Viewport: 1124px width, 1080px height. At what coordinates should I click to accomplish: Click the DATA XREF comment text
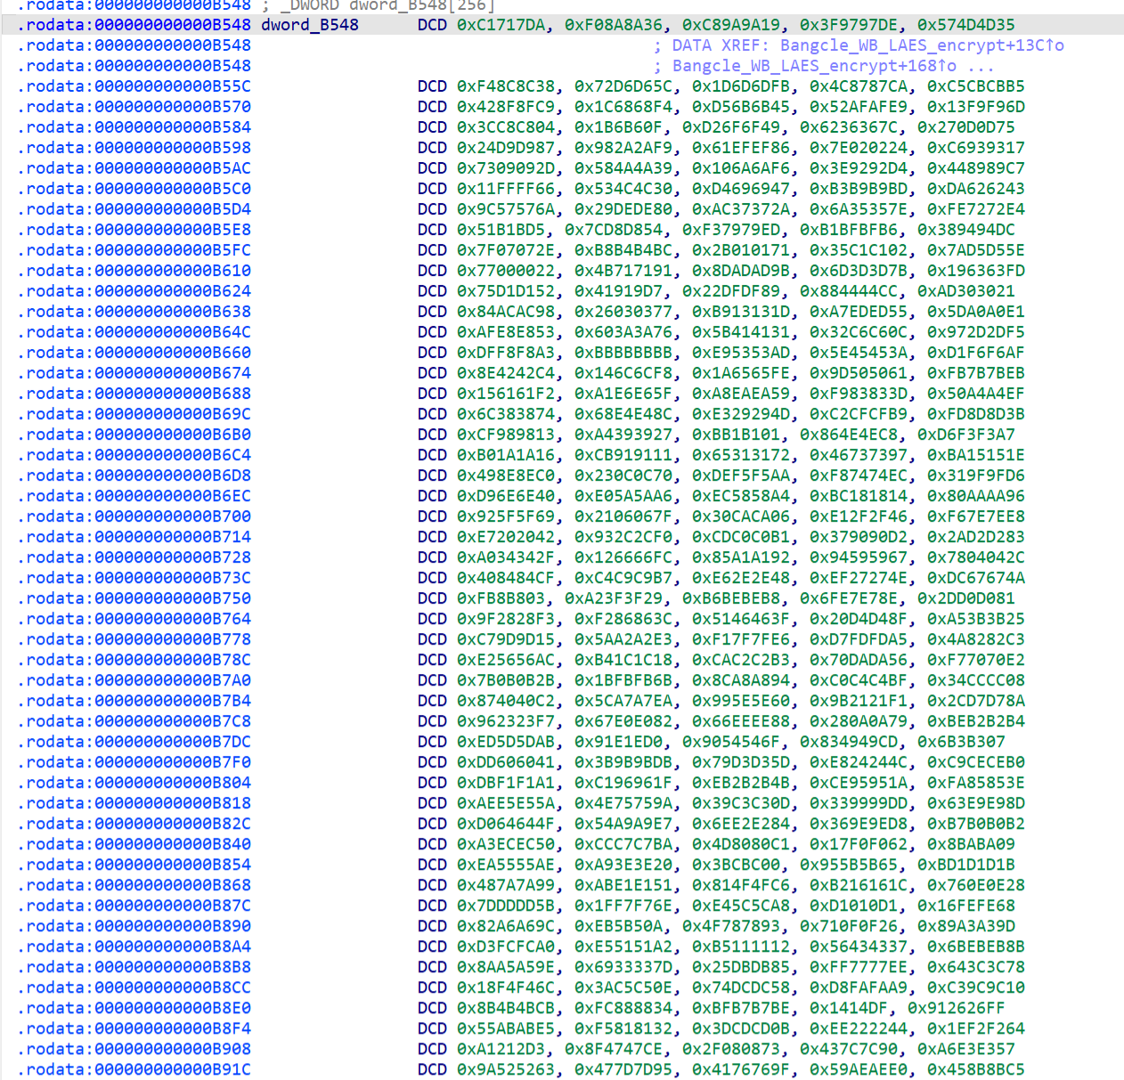point(721,45)
